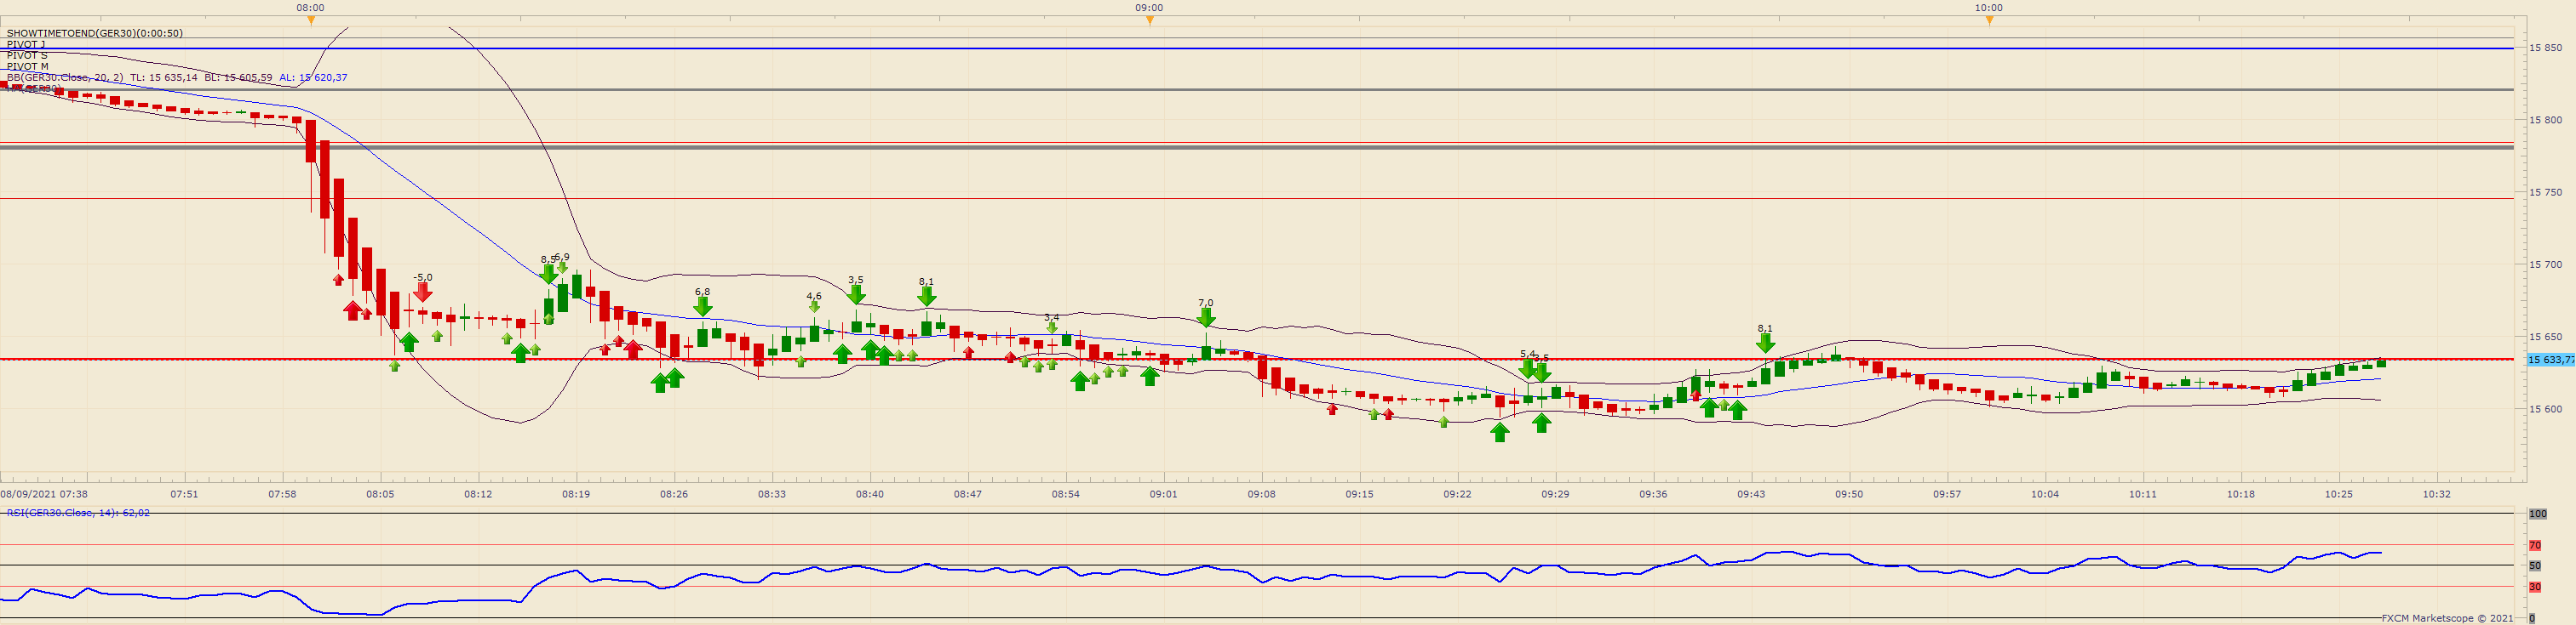Click the green down arrow labeled 7,0
The width and height of the screenshot is (2576, 625).
click(x=1206, y=317)
